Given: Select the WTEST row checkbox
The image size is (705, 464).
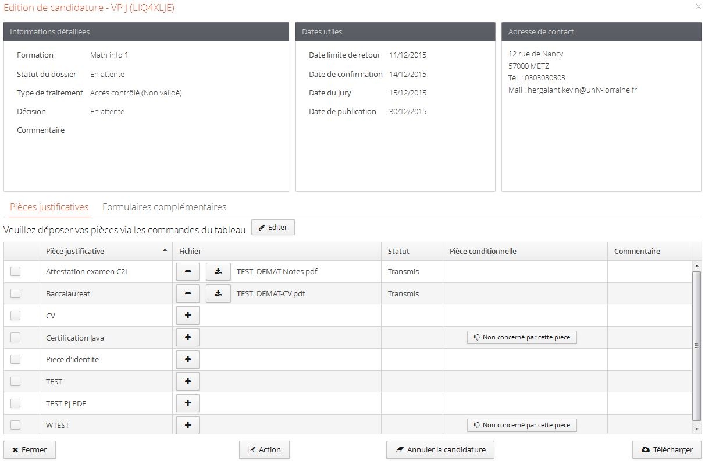Looking at the screenshot, I should (15, 425).
